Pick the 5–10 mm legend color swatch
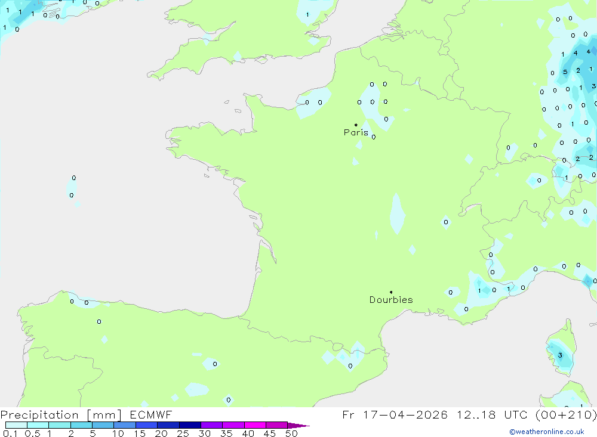The height and width of the screenshot is (437, 597). (103, 425)
